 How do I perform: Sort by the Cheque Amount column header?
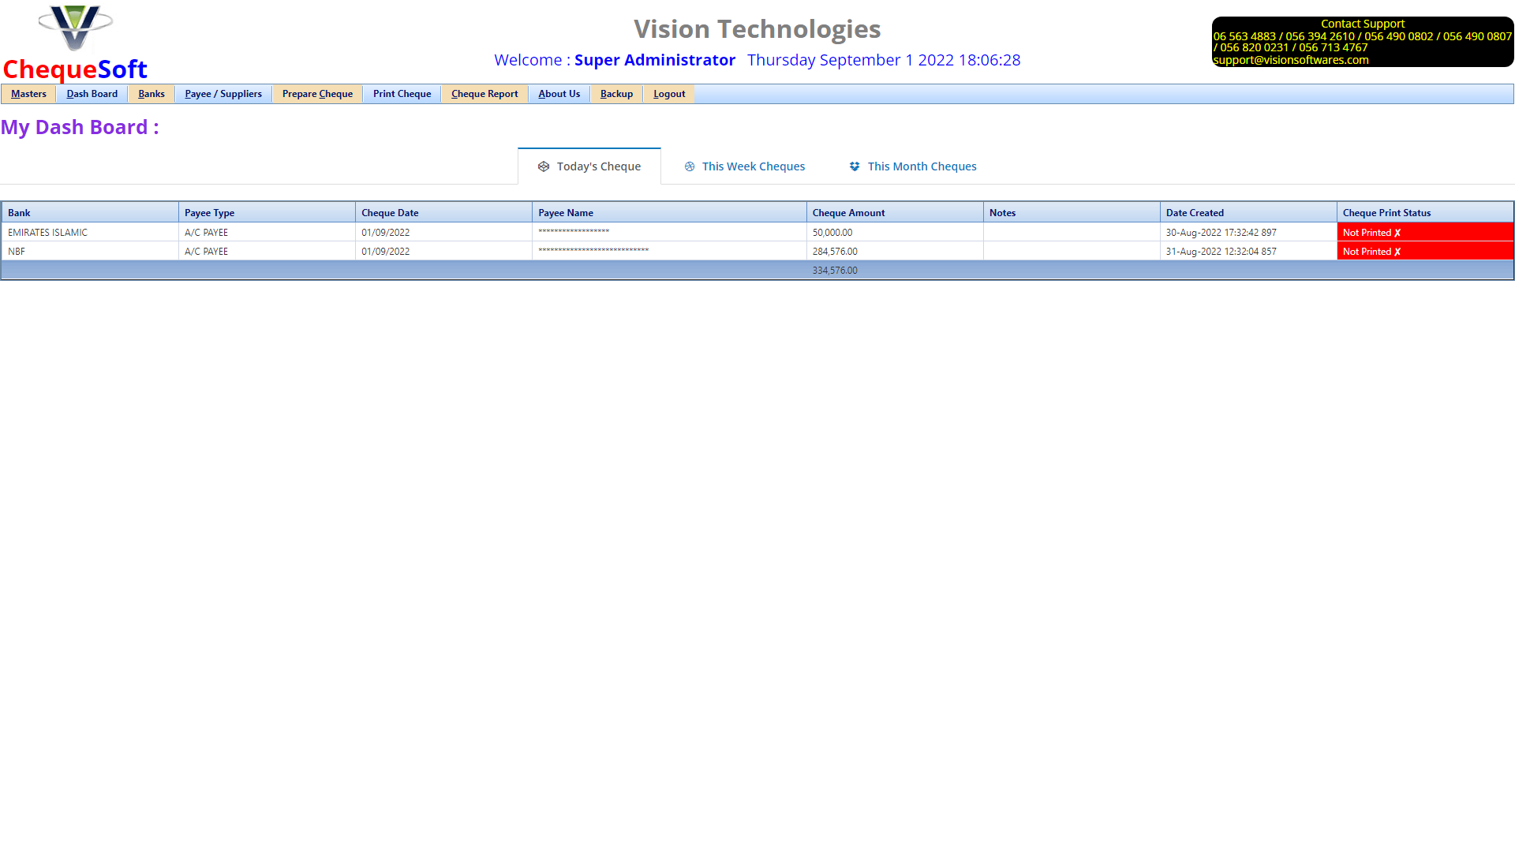click(x=848, y=212)
